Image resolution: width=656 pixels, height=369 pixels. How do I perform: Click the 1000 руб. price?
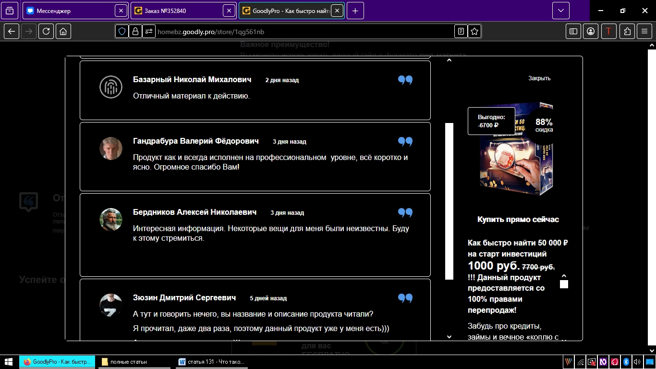(x=494, y=266)
